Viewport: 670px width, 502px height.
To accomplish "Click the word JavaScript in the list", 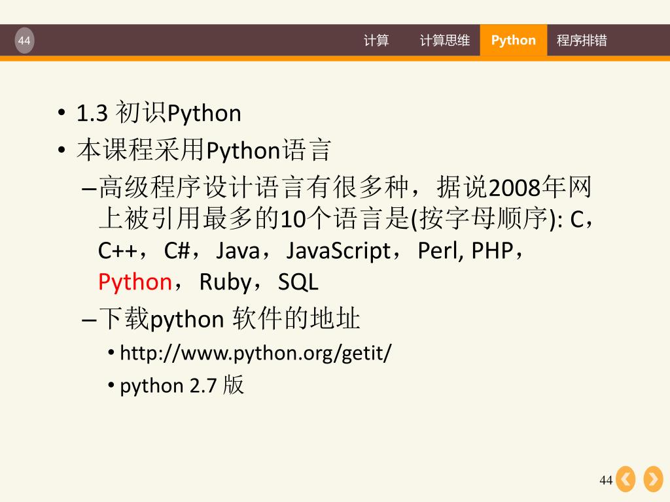I will (338, 250).
